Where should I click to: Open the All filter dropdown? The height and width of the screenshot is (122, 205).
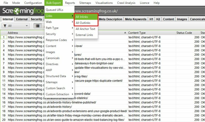point(15,26)
